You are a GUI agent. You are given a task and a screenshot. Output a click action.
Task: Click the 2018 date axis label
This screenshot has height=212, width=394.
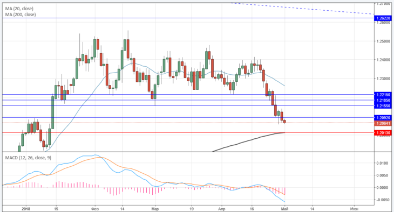pyautogui.click(x=26, y=209)
